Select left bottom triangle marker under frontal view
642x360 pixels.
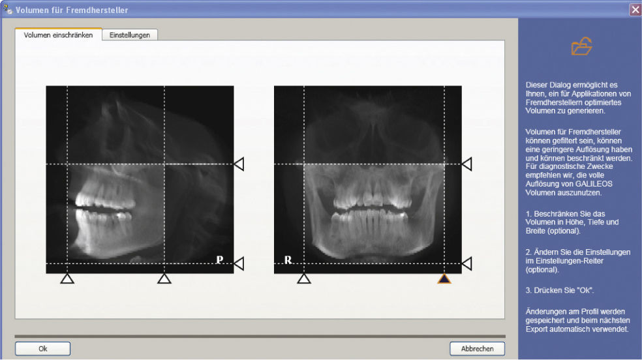[303, 279]
